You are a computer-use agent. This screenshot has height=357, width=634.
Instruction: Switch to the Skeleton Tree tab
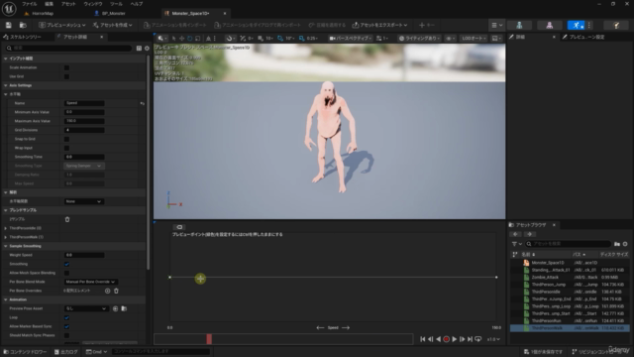23,37
